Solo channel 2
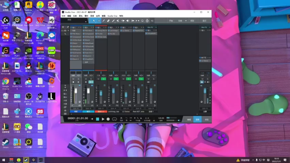The width and height of the screenshot is (290, 163). 91,79
